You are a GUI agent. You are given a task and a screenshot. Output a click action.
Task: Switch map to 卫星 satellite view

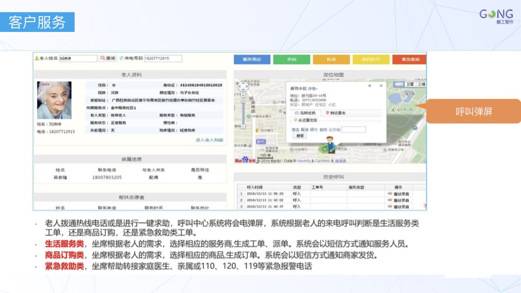pyautogui.click(x=410, y=84)
